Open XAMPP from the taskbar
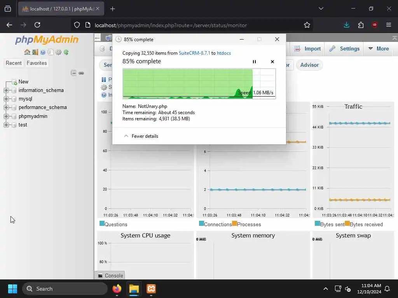398x298 pixels. click(151, 289)
